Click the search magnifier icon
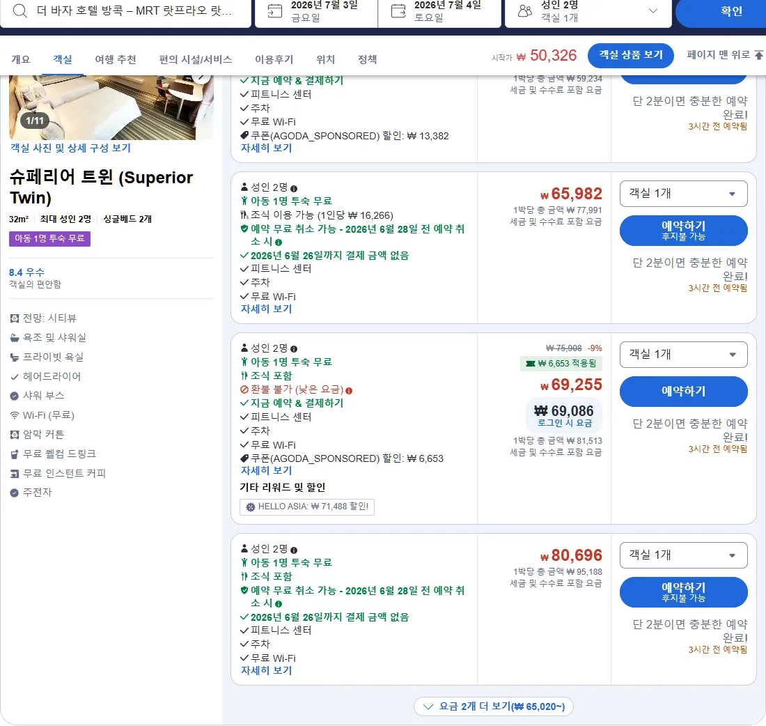 [x=20, y=10]
